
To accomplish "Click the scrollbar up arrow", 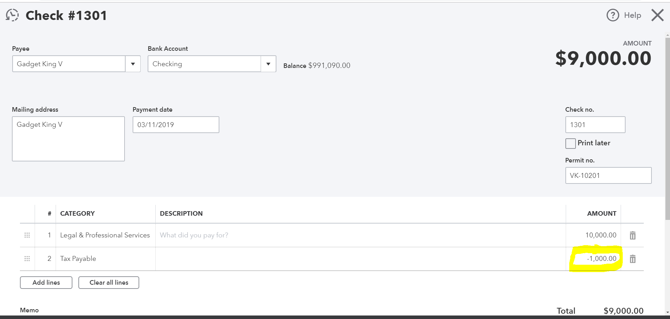I will point(667,34).
